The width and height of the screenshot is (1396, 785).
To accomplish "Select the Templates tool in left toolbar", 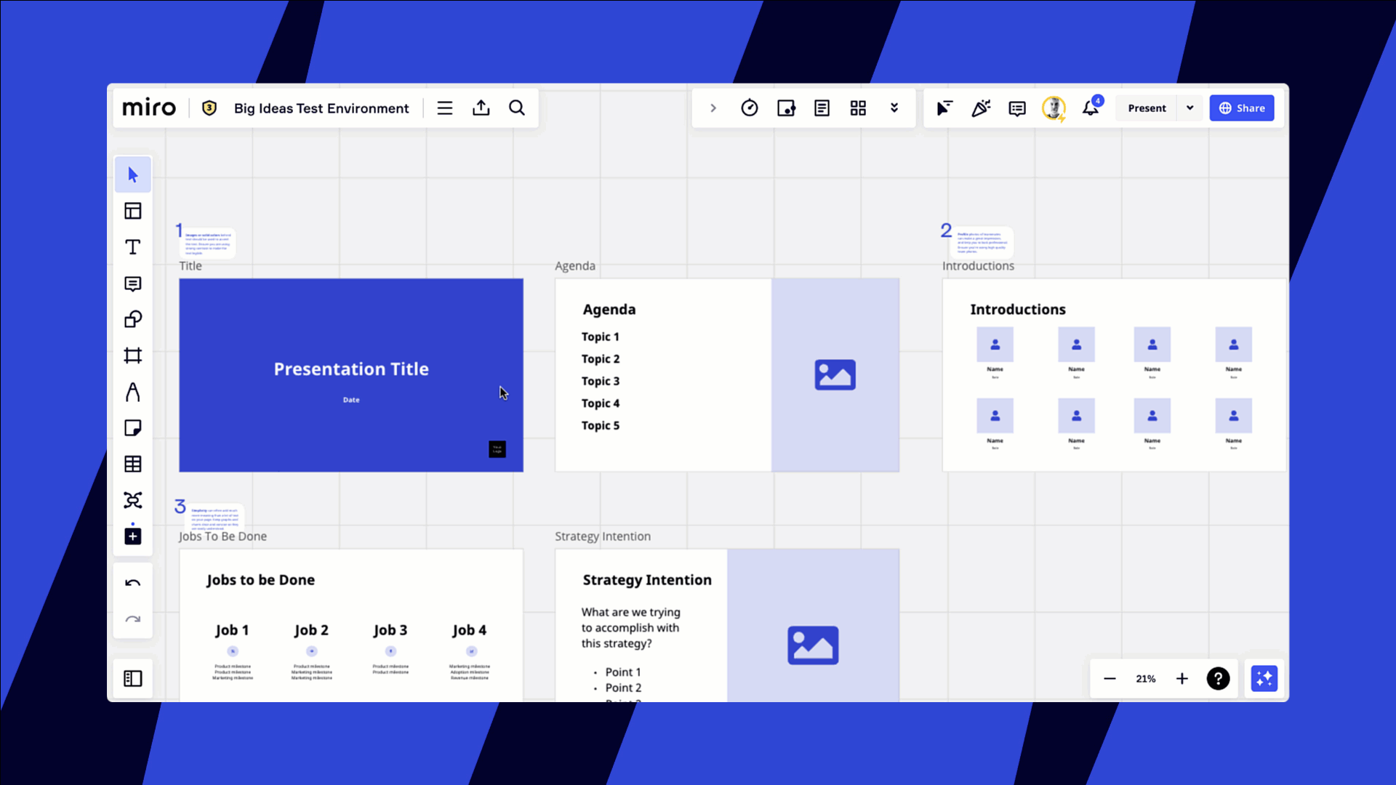I will pyautogui.click(x=132, y=211).
